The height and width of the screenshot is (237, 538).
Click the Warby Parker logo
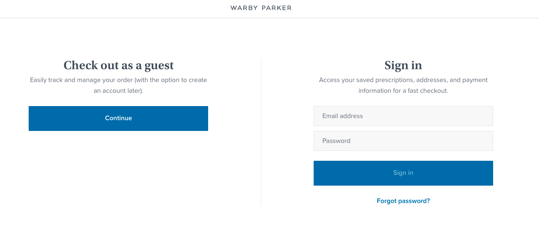261,8
